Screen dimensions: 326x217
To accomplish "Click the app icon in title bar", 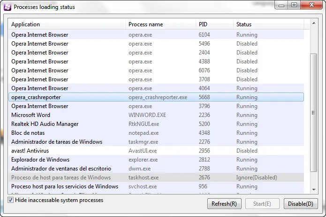I will 8,8.
